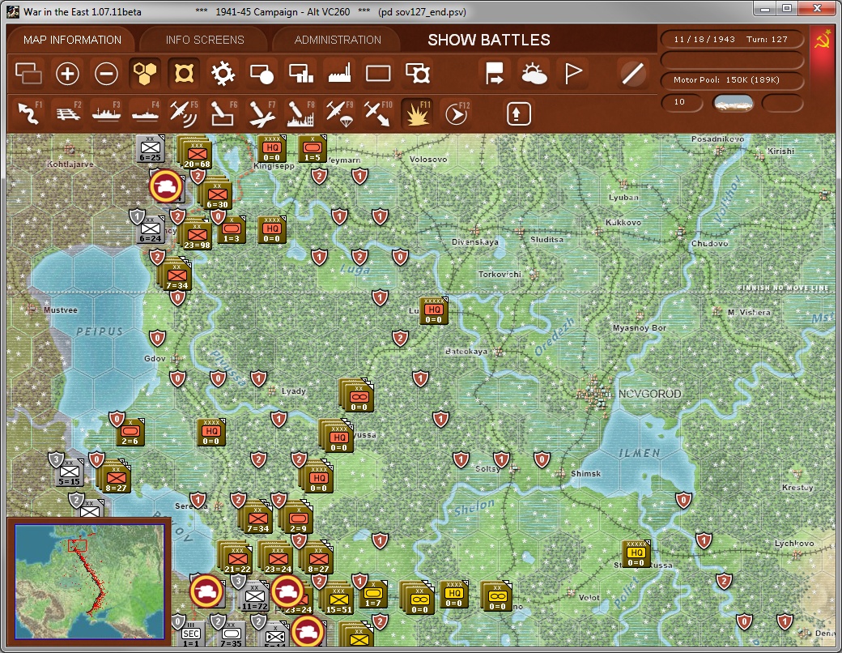Select the gray 6=24 enemy unit
This screenshot has height=653, width=842.
point(151,230)
